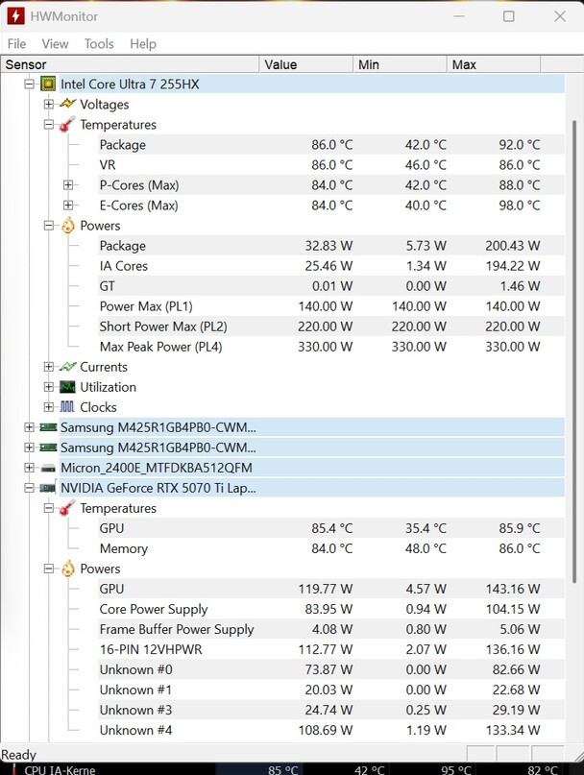Click the Clocks waveform icon
Viewport: 584px width, 775px height.
67,407
